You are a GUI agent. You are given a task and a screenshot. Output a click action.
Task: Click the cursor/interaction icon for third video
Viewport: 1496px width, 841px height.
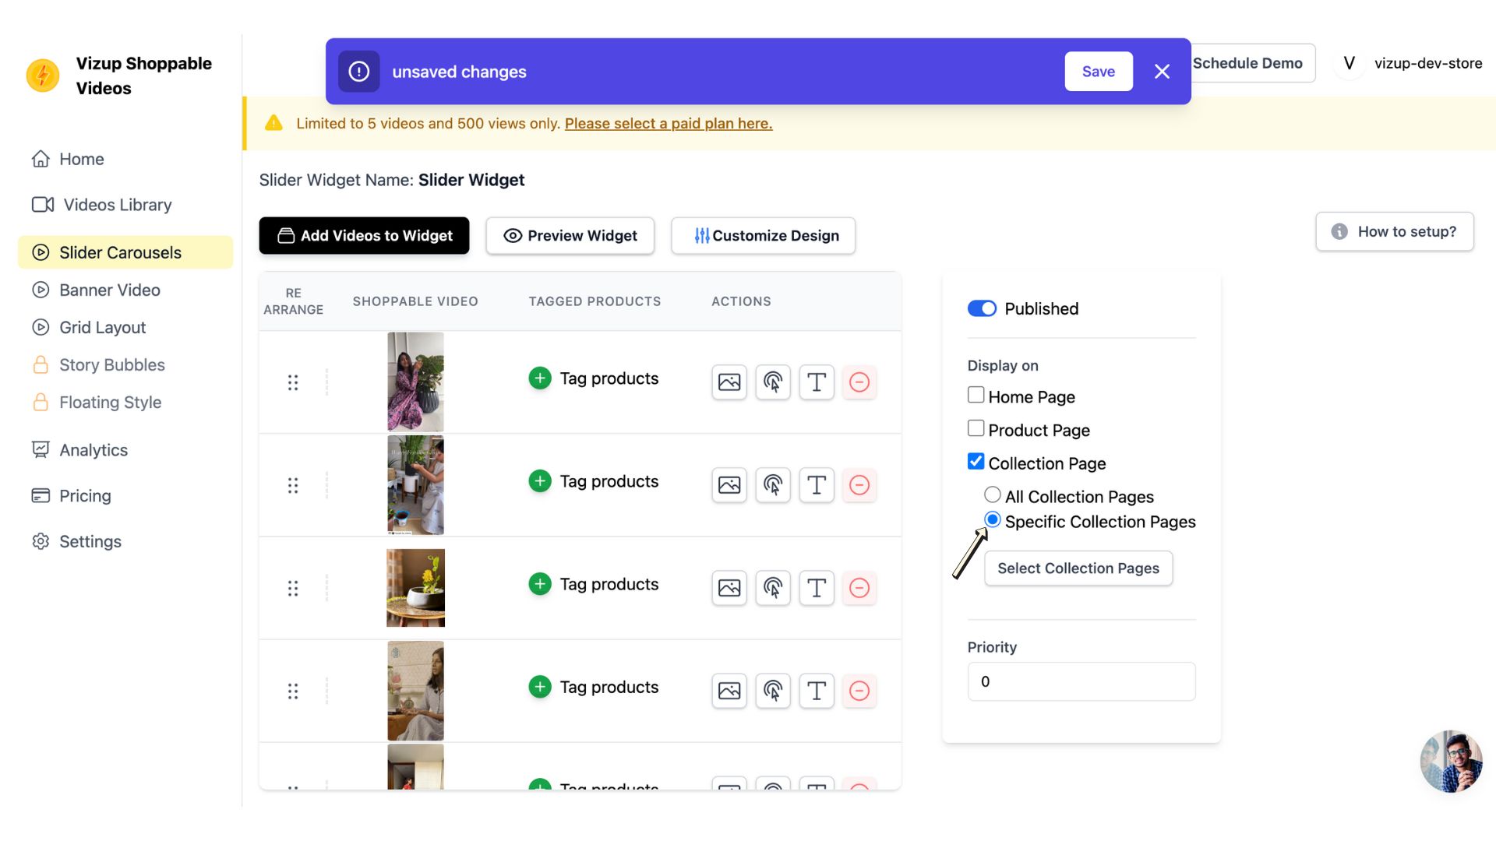(773, 587)
